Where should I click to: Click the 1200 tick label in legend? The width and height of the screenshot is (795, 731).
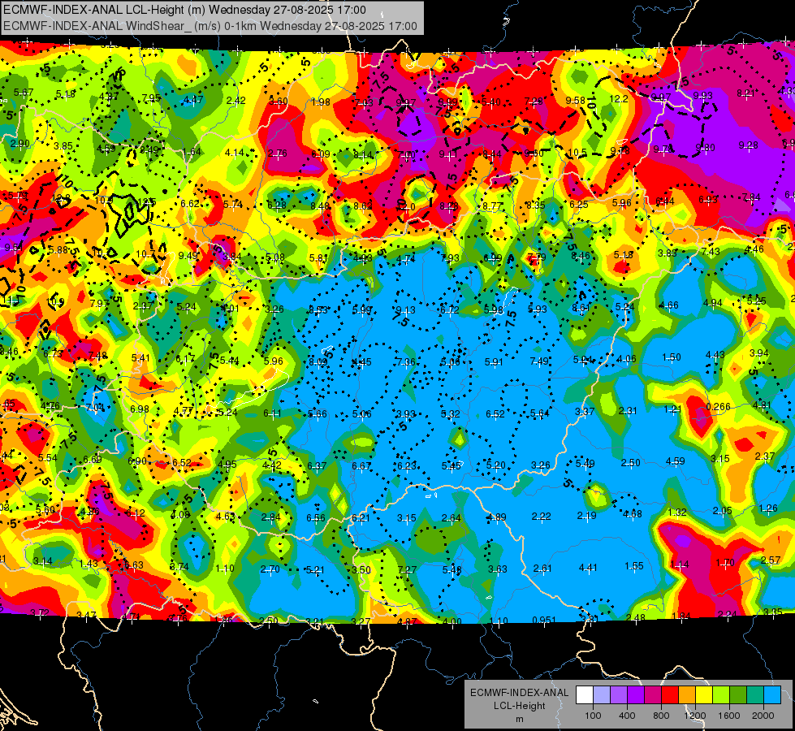(x=695, y=716)
